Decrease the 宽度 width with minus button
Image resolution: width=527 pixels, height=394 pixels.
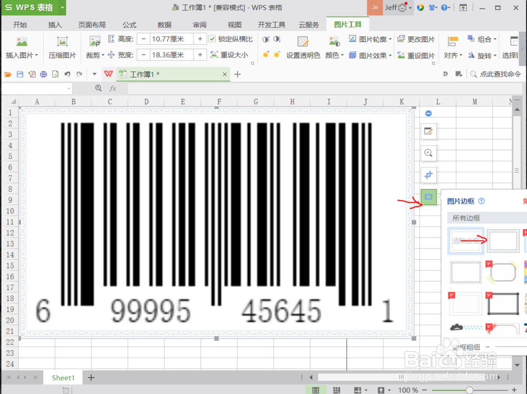coord(143,55)
